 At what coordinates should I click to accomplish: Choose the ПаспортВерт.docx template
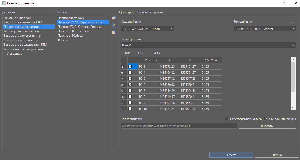[x=71, y=18]
